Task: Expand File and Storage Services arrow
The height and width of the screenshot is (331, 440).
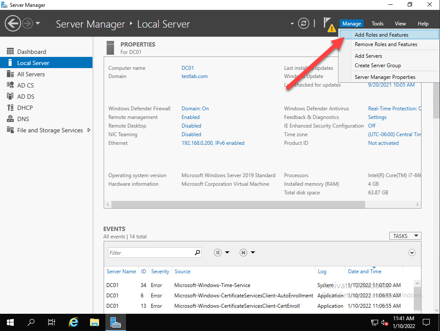Action: tap(89, 130)
